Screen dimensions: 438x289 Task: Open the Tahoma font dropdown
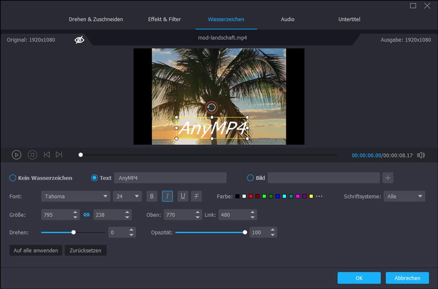click(76, 196)
